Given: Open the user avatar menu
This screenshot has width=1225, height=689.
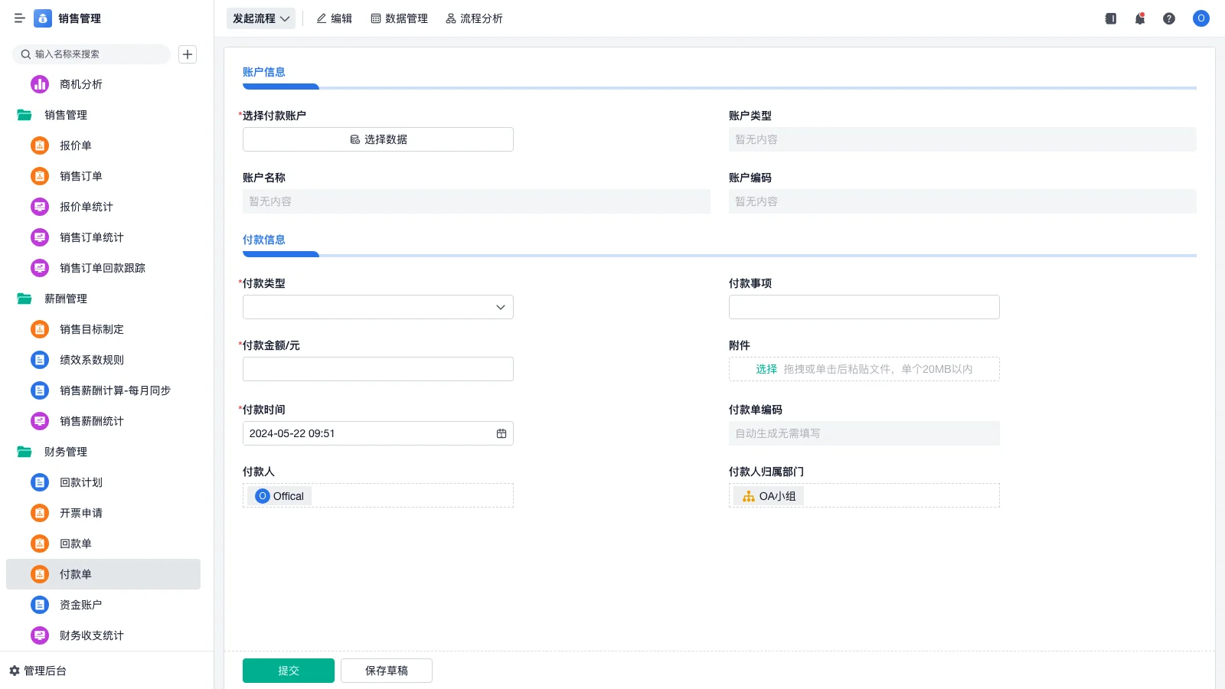Looking at the screenshot, I should 1200,18.
